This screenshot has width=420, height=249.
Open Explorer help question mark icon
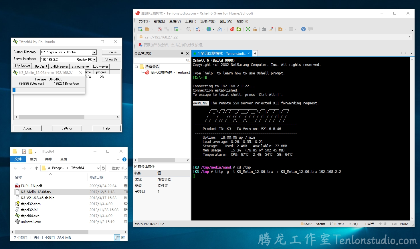click(x=124, y=159)
